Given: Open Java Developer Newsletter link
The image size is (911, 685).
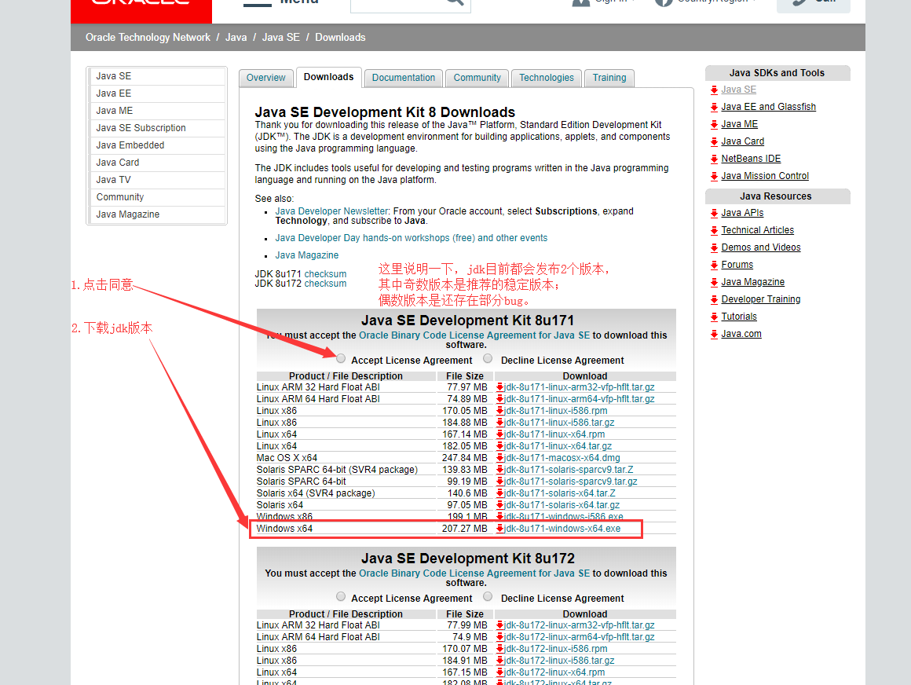Looking at the screenshot, I should (331, 211).
